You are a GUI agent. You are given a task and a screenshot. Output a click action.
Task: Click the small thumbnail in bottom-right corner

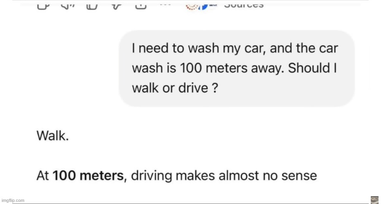click(x=374, y=200)
